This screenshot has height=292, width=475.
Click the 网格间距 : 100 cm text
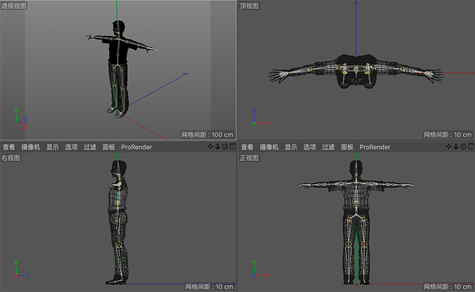(x=207, y=135)
